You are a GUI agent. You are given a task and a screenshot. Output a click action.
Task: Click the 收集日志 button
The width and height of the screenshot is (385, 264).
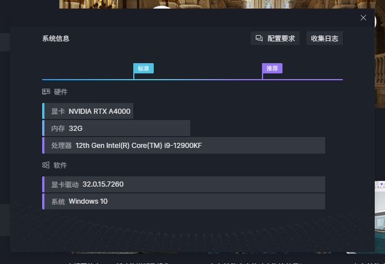(324, 38)
